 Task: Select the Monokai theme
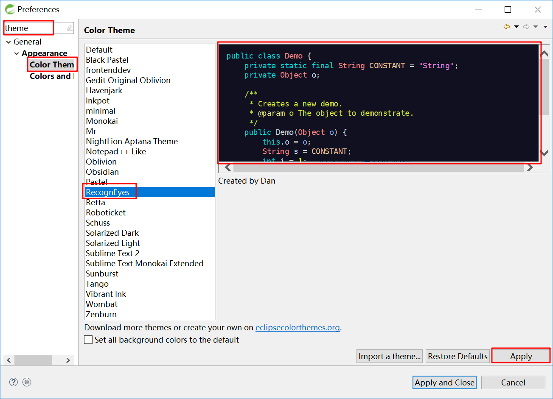coord(102,121)
